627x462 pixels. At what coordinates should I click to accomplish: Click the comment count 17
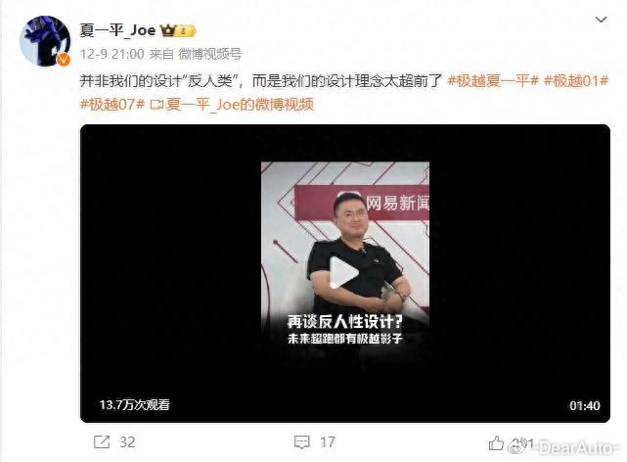point(328,442)
